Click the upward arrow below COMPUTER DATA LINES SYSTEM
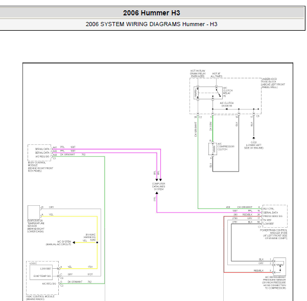Image resolution: width=307 pixels, height=301 pixels. (157, 193)
